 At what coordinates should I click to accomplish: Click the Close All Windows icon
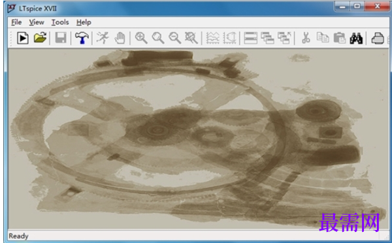(284, 39)
